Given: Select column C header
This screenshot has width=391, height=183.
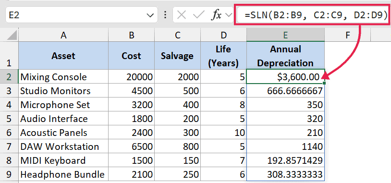Looking at the screenshot, I should [177, 35].
